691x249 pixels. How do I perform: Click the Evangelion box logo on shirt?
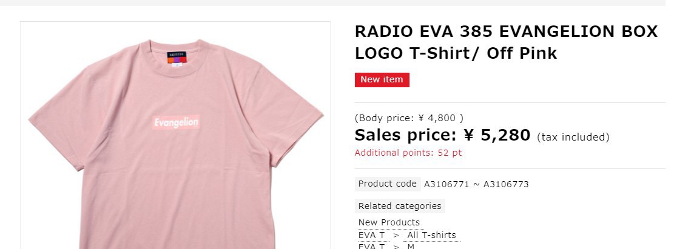click(x=176, y=122)
